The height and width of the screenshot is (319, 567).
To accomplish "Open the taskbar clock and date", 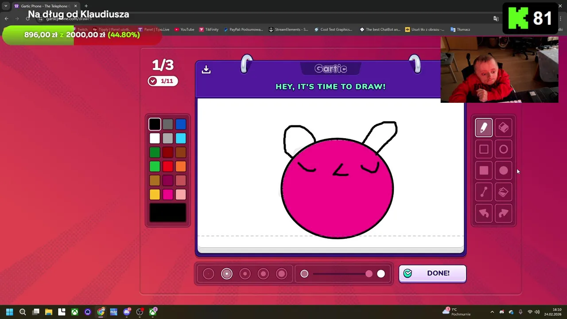I will pyautogui.click(x=553, y=312).
